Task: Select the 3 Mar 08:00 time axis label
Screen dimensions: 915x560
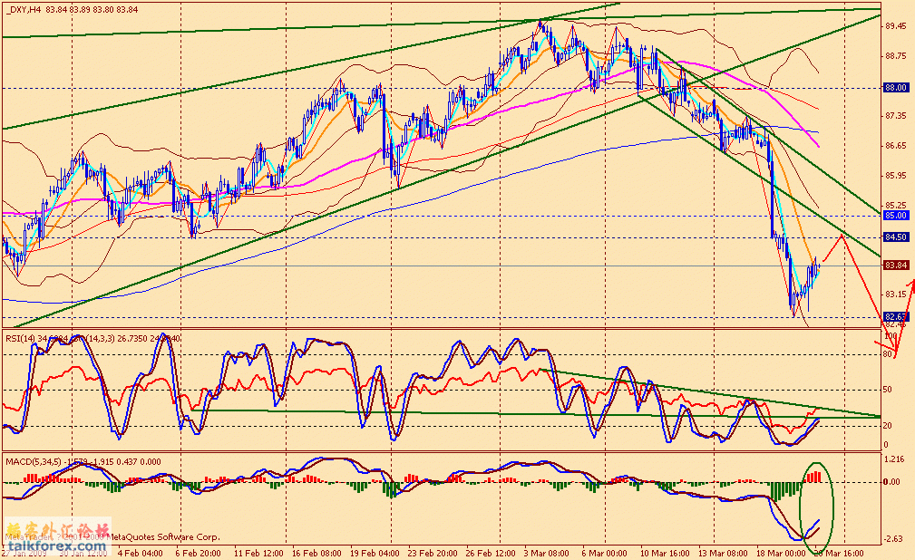Action: pyautogui.click(x=546, y=551)
